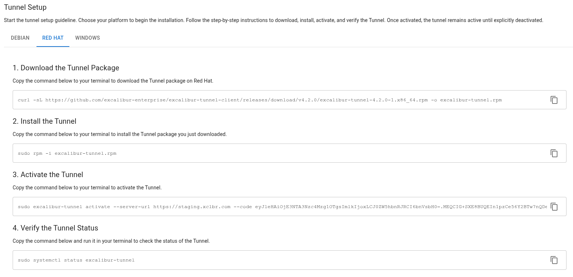This screenshot has width=573, height=277.
Task: Click the Activate the Tunnel heading
Action: [x=48, y=175]
